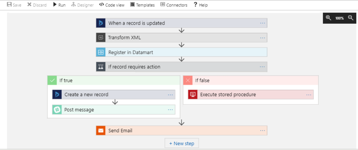Zoom out with the magnifier minus icon
Image resolution: width=358 pixels, height=150 pixels.
click(x=351, y=18)
